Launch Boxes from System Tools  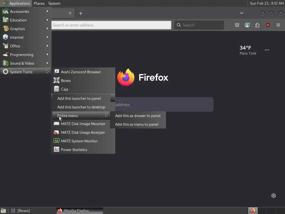pos(83,81)
